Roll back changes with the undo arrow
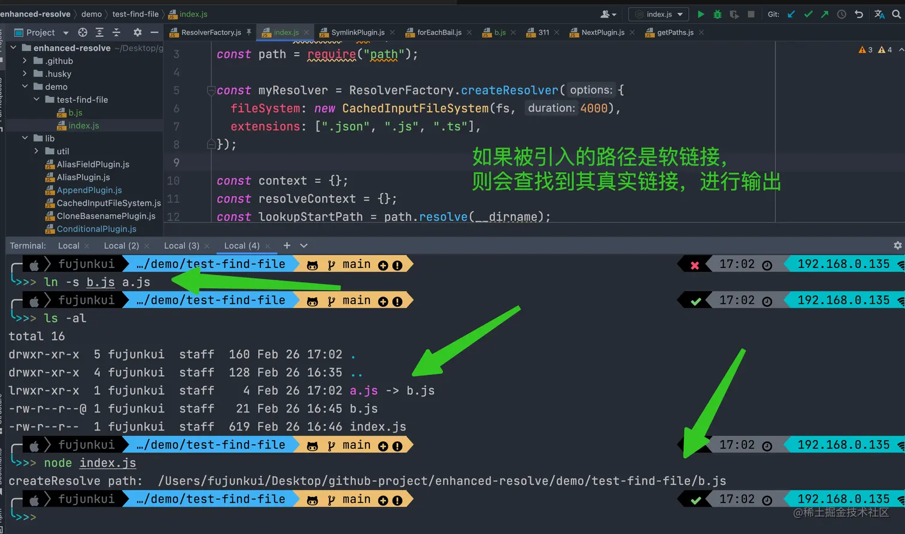The width and height of the screenshot is (905, 534). (859, 14)
